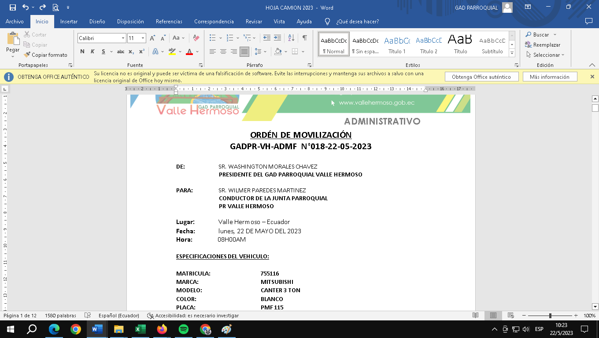Click the Más información button
The height and width of the screenshot is (338, 599).
(x=549, y=77)
